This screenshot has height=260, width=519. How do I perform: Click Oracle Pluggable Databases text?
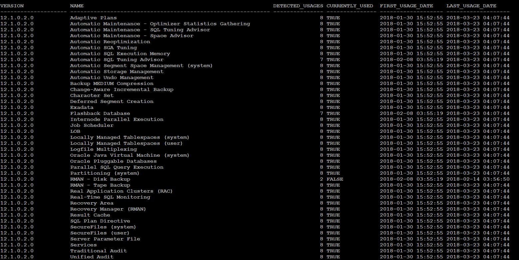[114, 161]
